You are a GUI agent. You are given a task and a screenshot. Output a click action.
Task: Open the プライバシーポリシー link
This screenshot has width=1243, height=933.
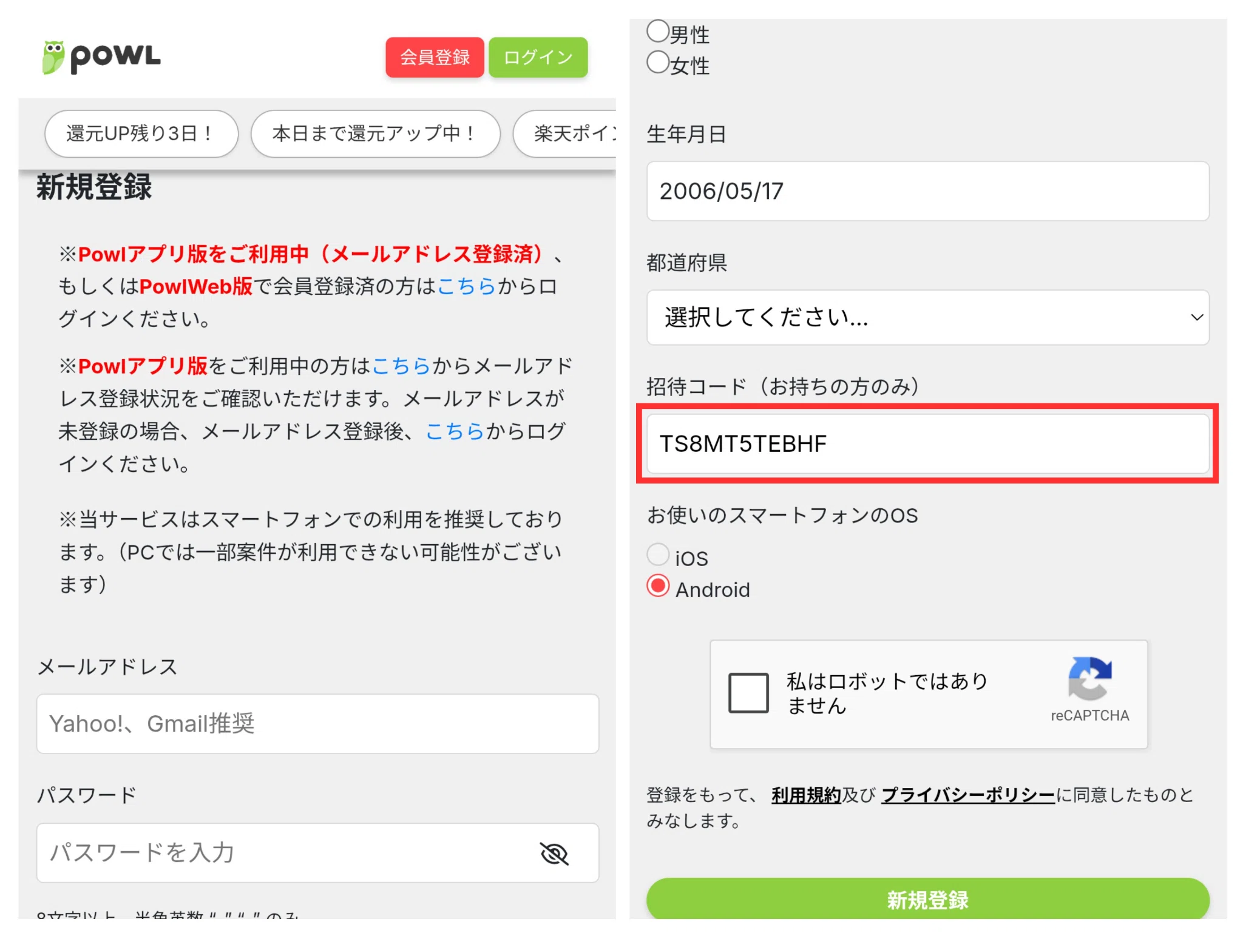[x=968, y=795]
